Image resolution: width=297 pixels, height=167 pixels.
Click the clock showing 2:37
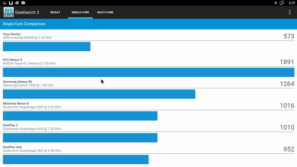pyautogui.click(x=292, y=3)
